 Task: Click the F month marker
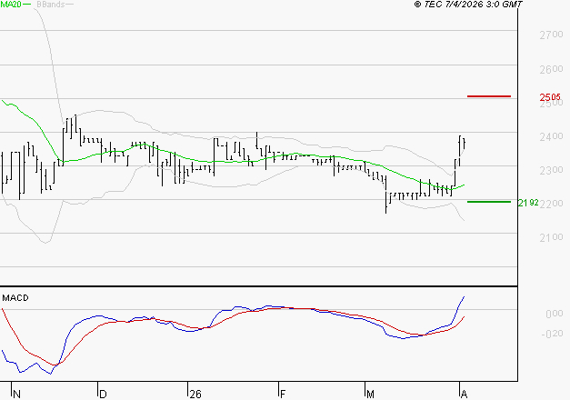coord(283,395)
